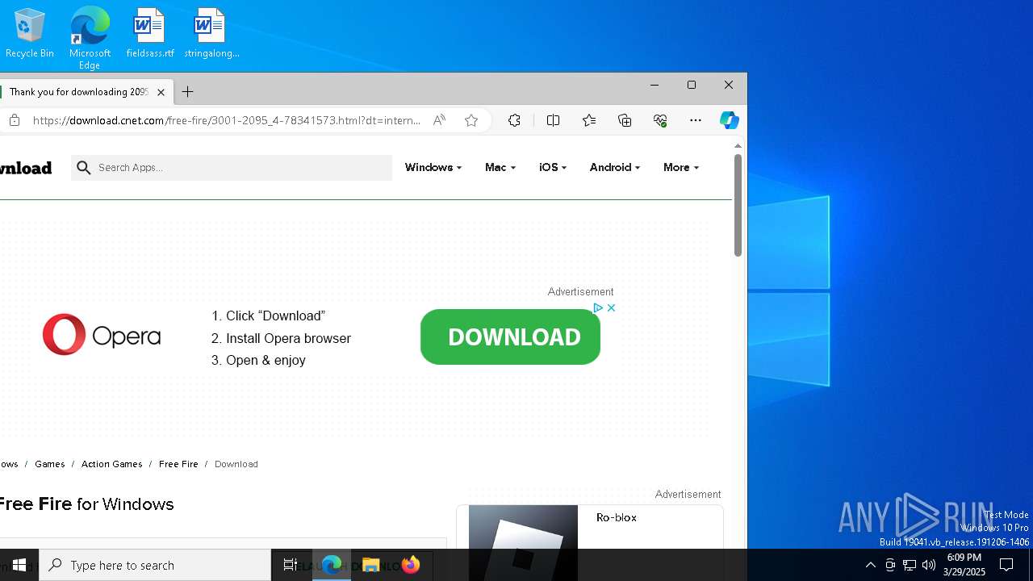Show hidden system tray icons
Viewport: 1033px width, 581px height.
pos(870,565)
